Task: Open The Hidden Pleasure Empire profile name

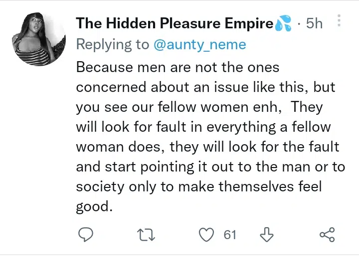Action: pyautogui.click(x=175, y=23)
